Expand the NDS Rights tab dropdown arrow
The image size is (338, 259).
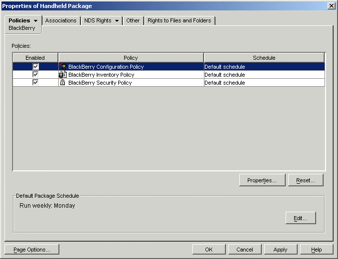click(117, 21)
